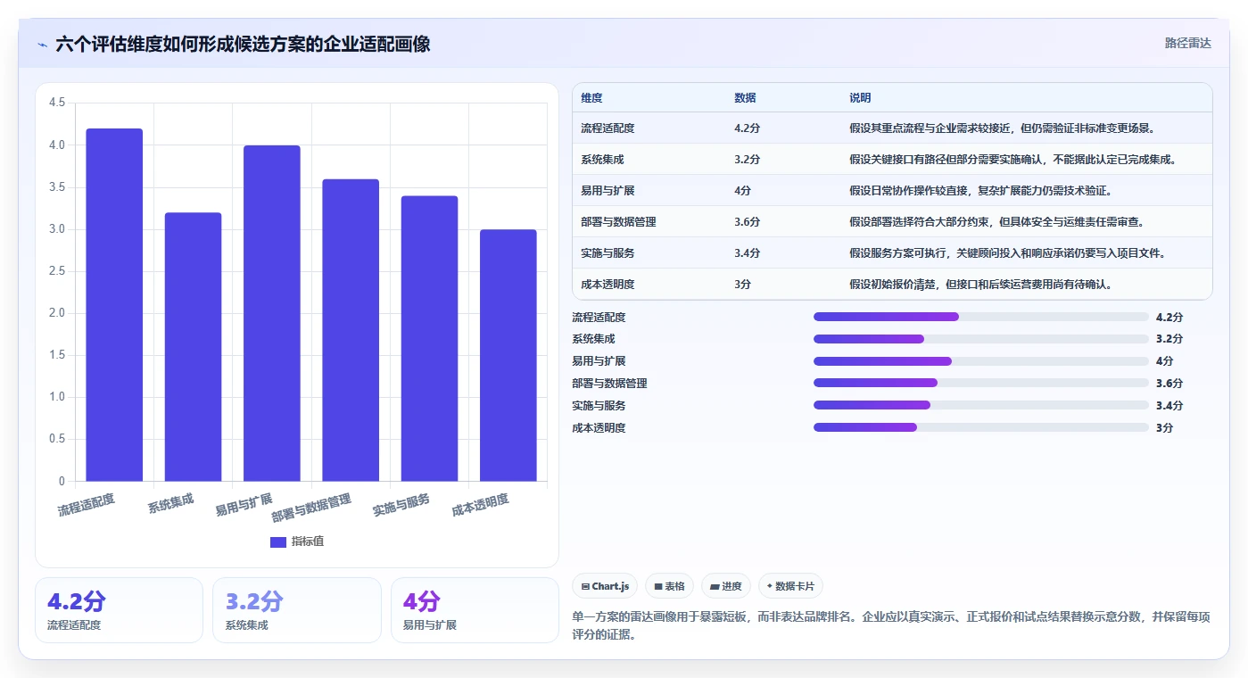Click the 成本透明度 bar in the chart

508,356
